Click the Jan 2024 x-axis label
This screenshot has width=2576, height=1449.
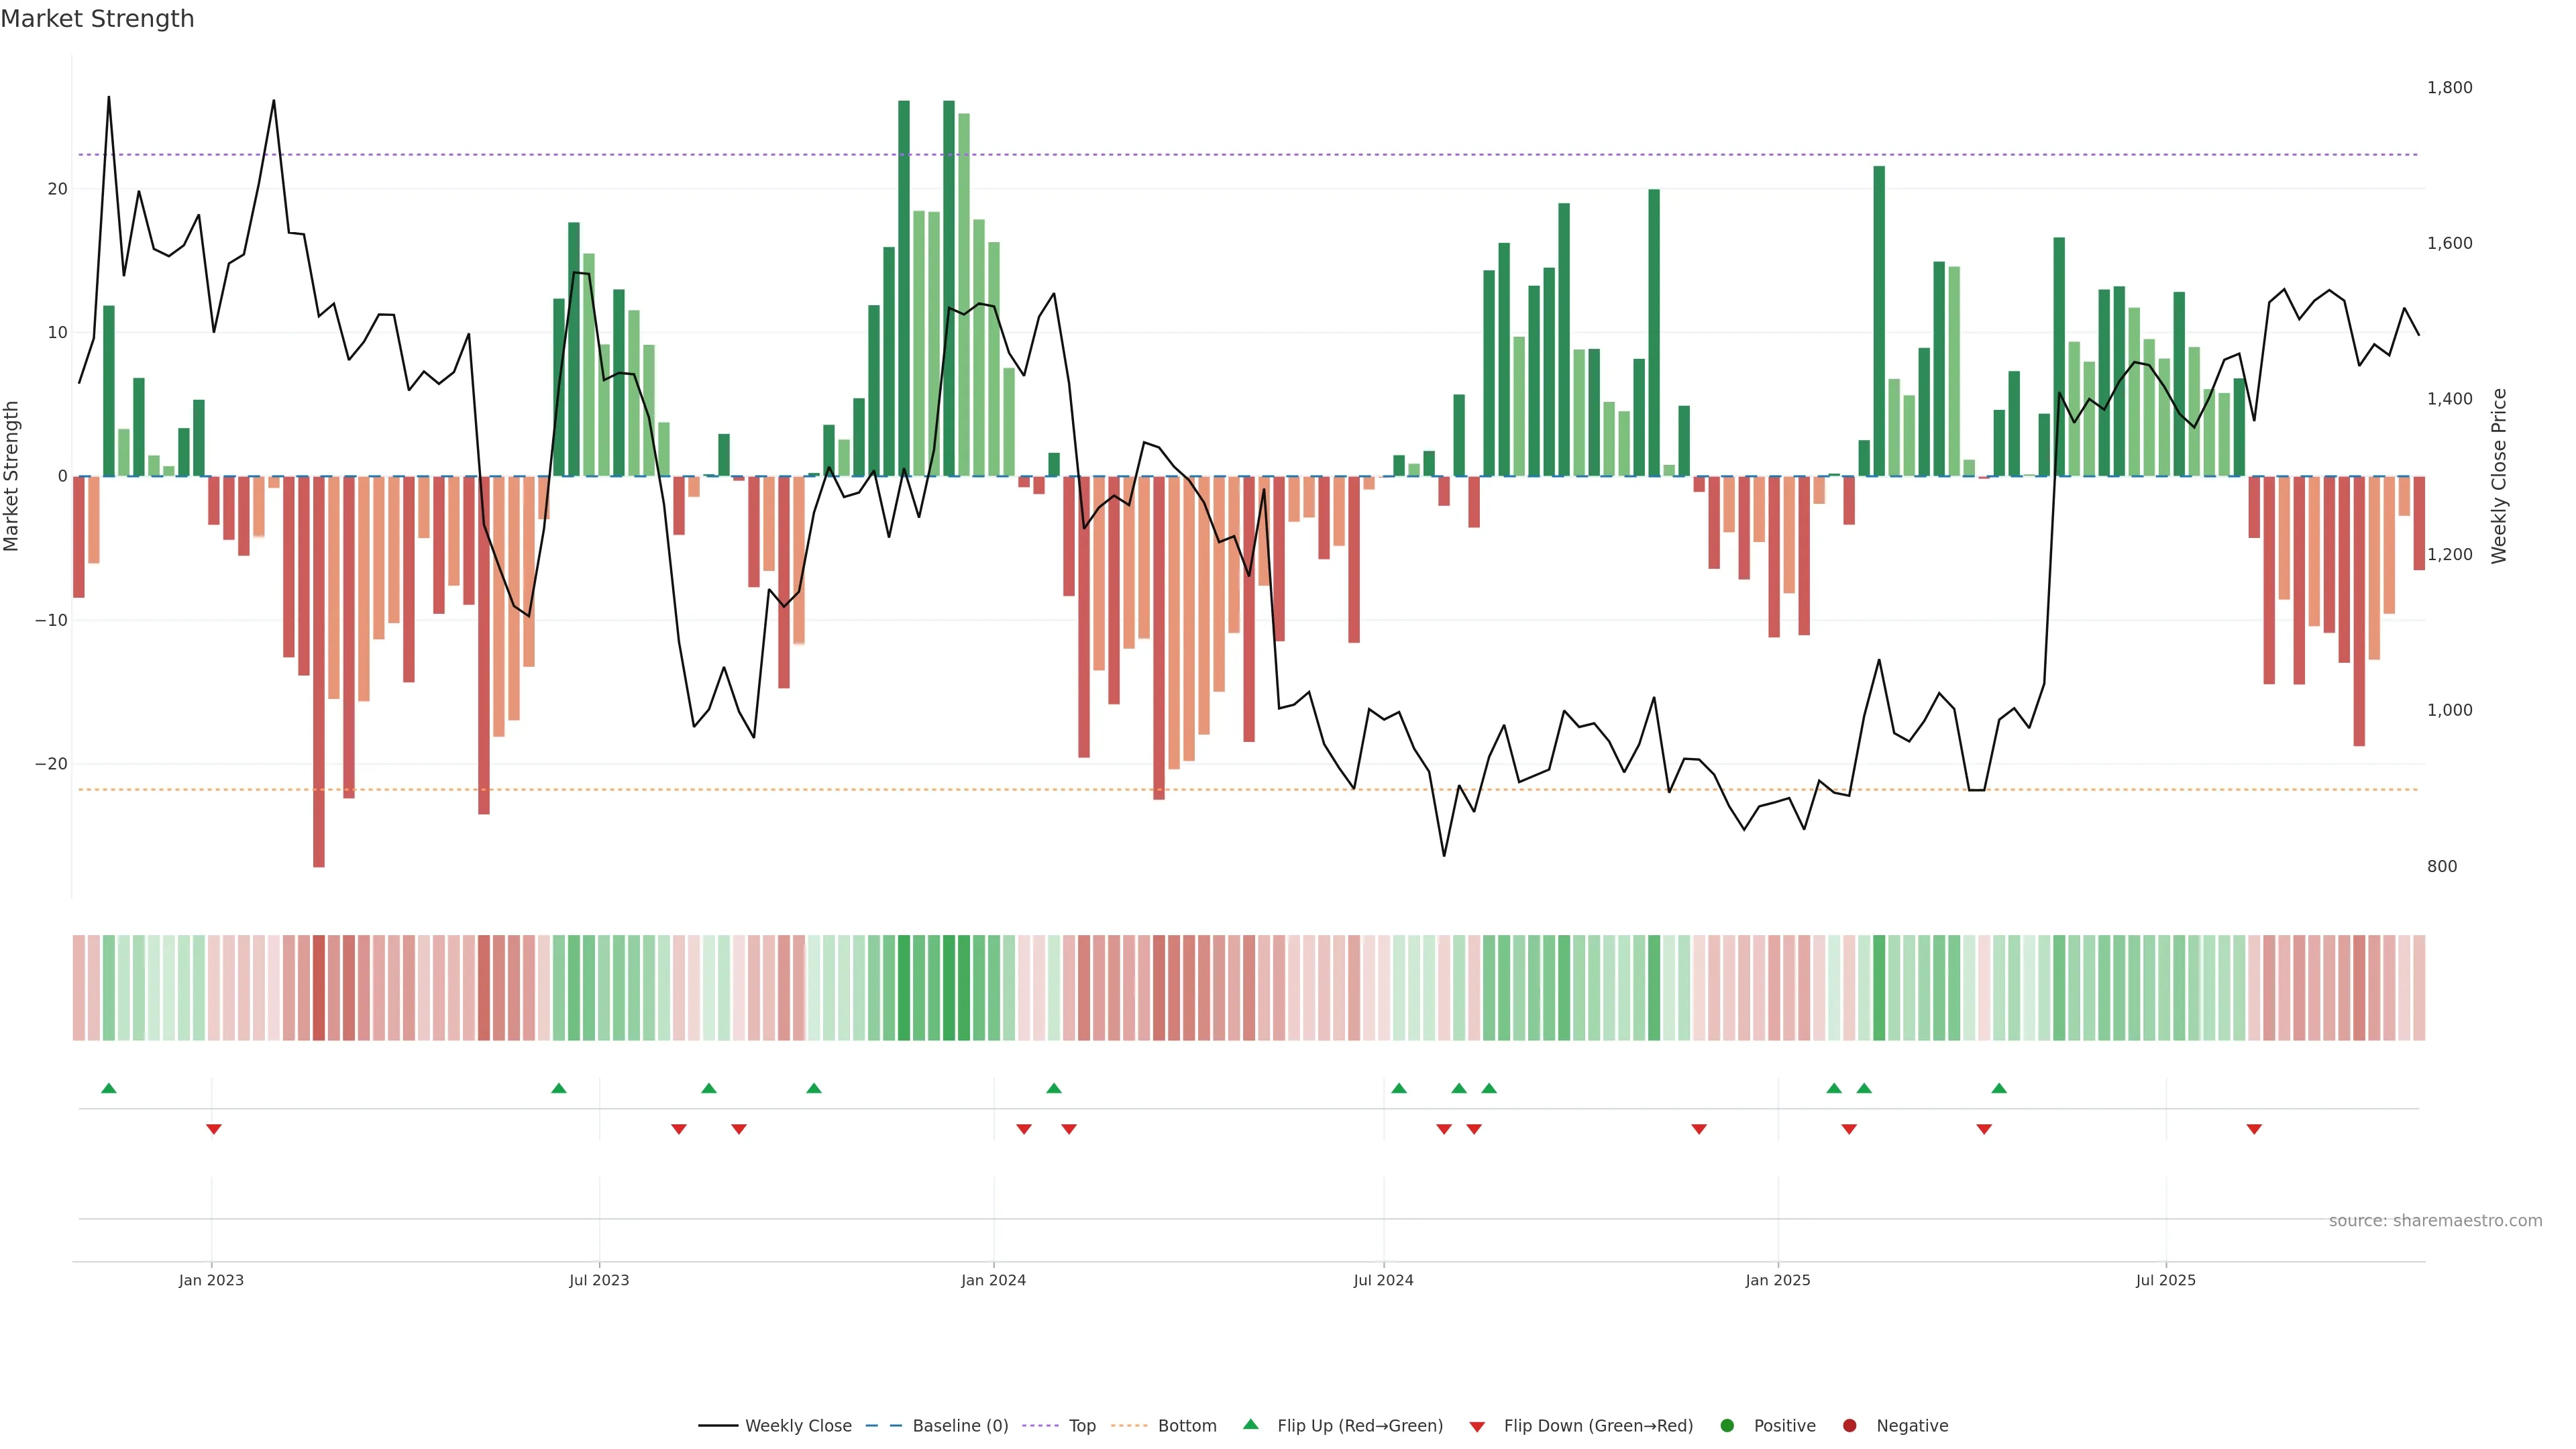tap(993, 1280)
